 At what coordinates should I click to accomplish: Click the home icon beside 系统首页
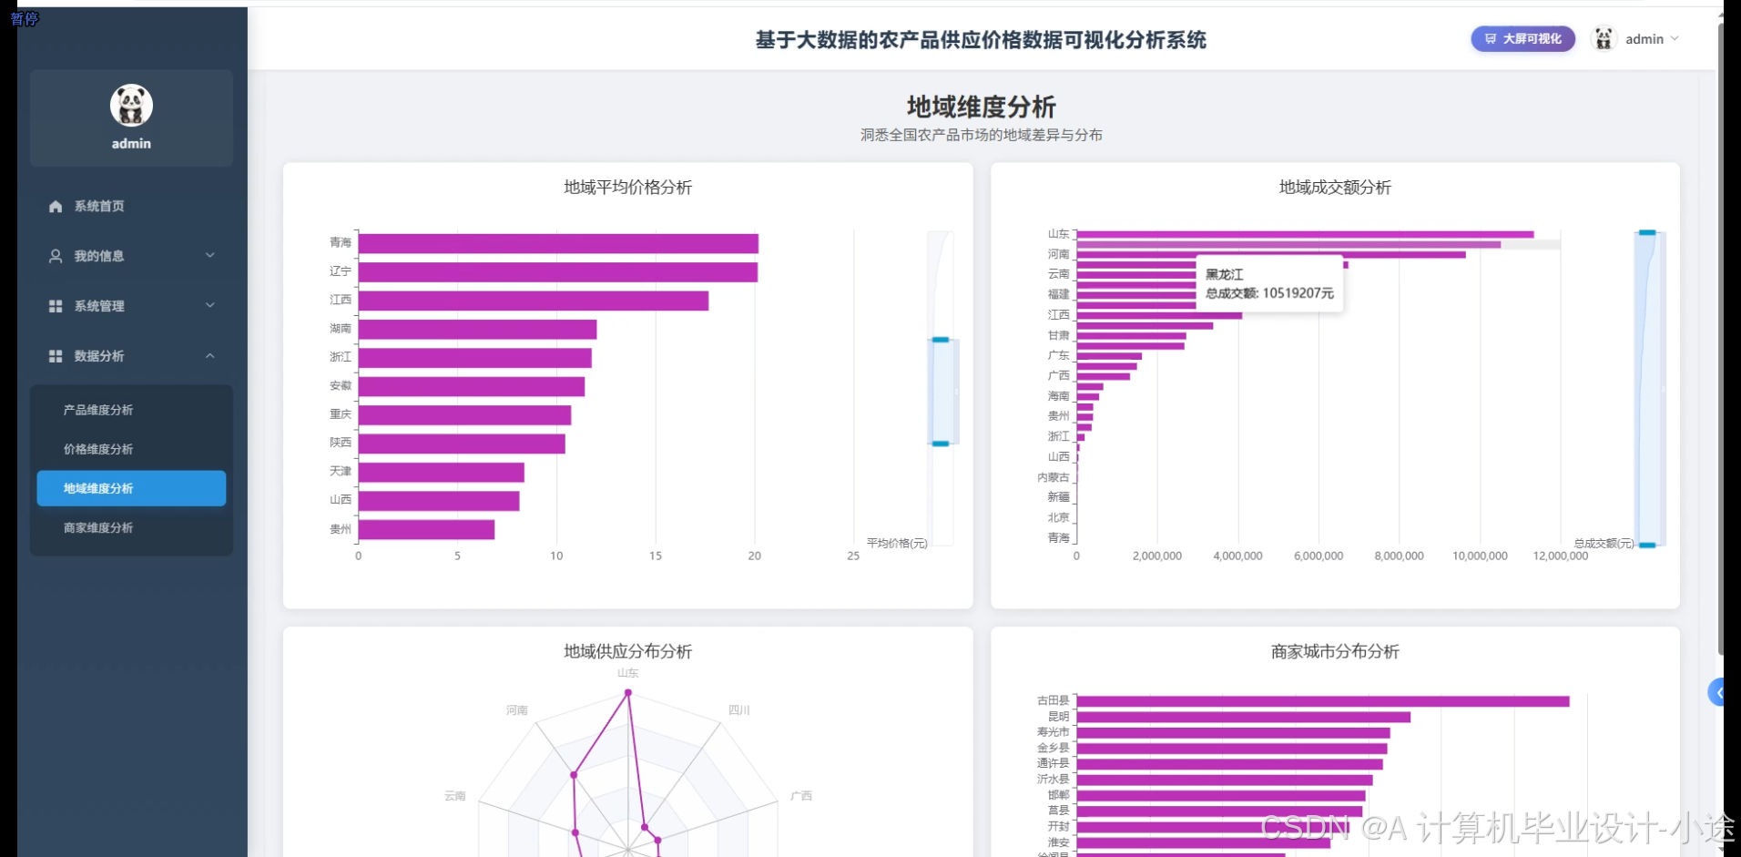56,207
